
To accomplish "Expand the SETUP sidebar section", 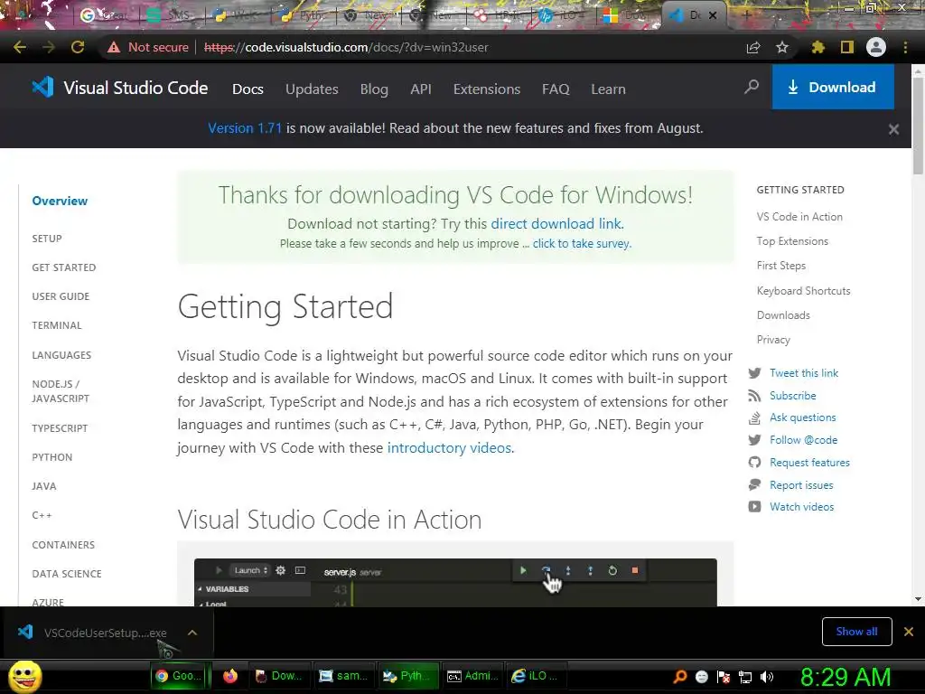I will coord(47,239).
